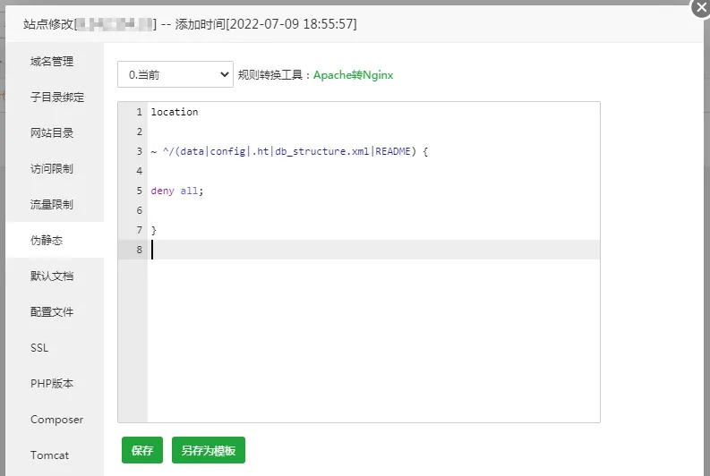Click 另存为模板 button
The width and height of the screenshot is (710, 476).
click(208, 450)
